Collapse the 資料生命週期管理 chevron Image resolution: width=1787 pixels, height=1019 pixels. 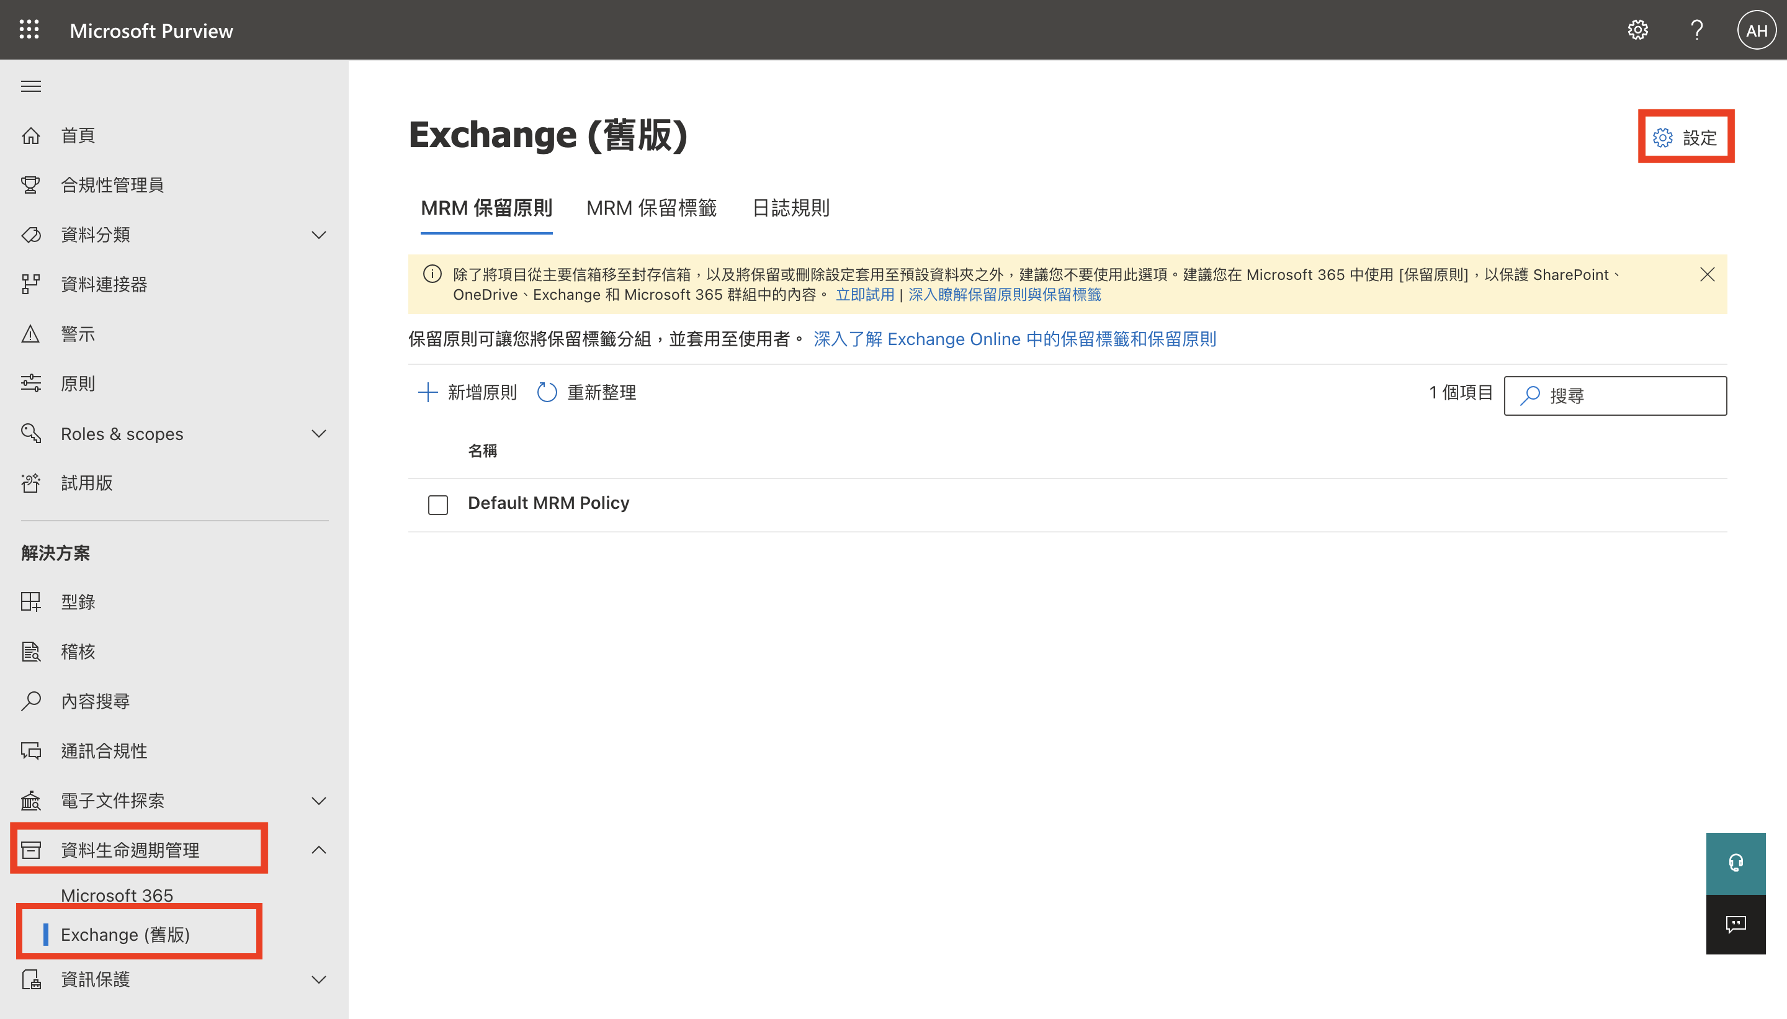click(318, 850)
